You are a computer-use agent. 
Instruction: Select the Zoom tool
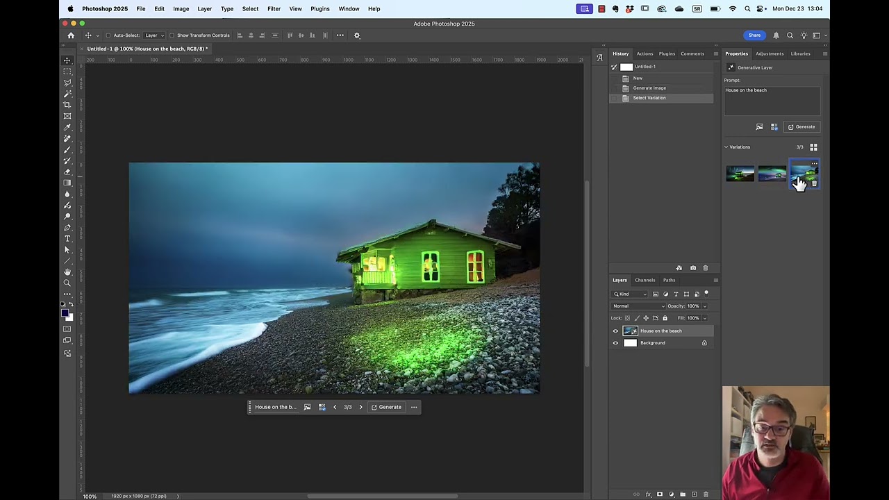(67, 283)
